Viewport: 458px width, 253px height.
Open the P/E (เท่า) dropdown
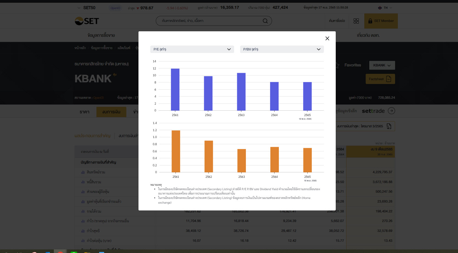coord(192,49)
